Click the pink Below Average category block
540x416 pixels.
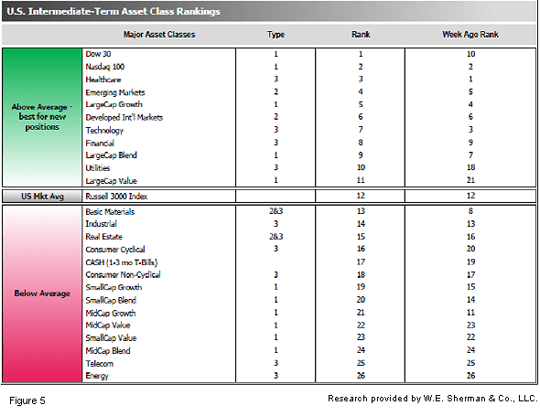tap(42, 293)
